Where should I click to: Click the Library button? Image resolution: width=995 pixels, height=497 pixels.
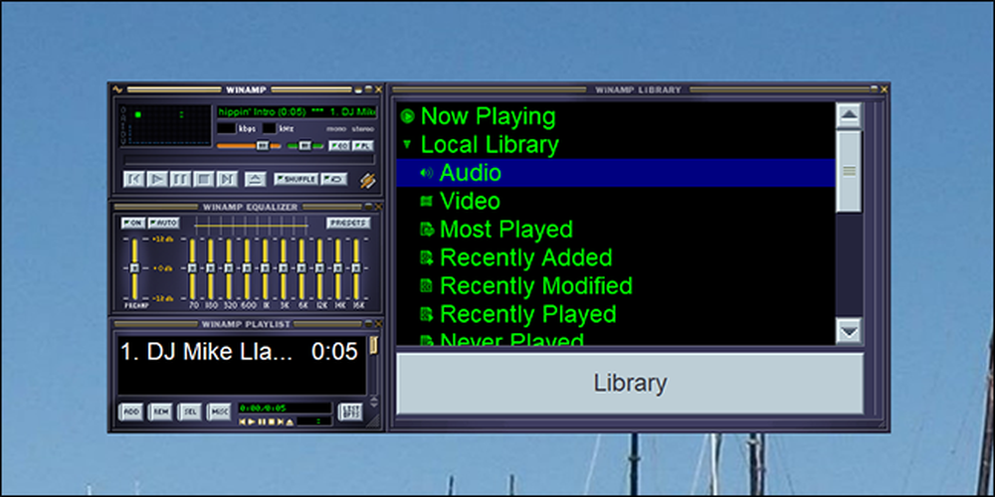630,383
